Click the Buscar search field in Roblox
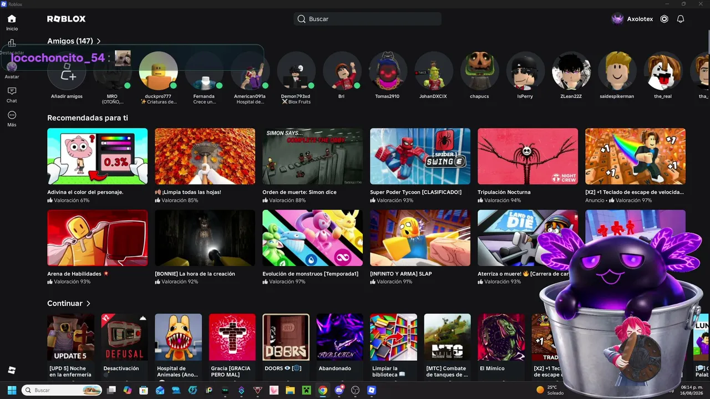The width and height of the screenshot is (710, 399). point(368,19)
